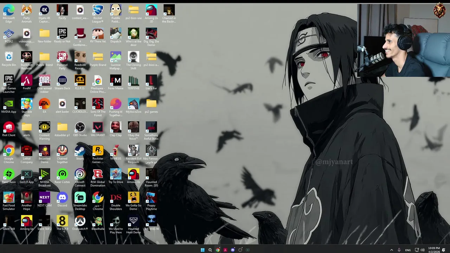This screenshot has height=253, width=450.
Task: Select the PCSX2 emulator icon
Action: [9, 35]
